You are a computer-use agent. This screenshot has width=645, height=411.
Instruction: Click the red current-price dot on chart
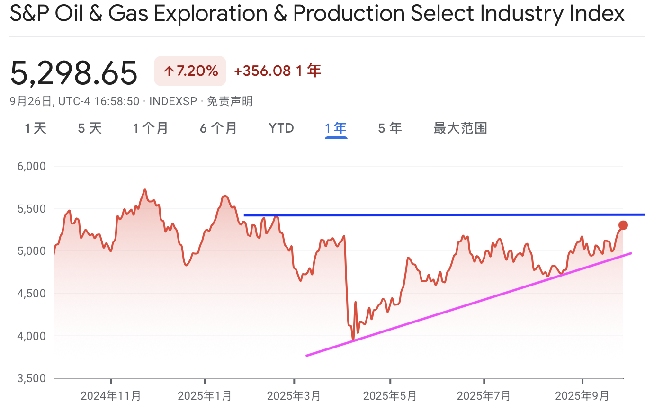[623, 225]
